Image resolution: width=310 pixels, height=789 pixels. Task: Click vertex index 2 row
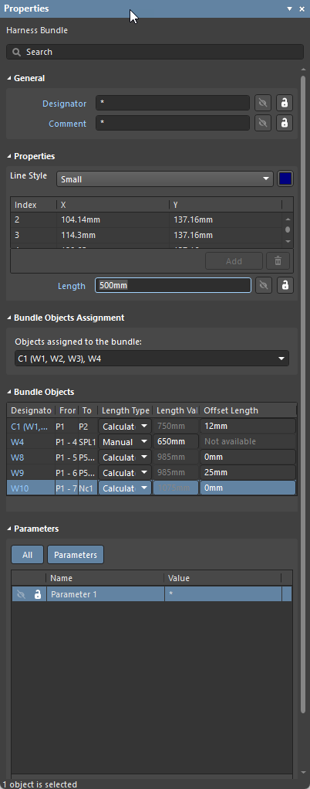[147, 220]
